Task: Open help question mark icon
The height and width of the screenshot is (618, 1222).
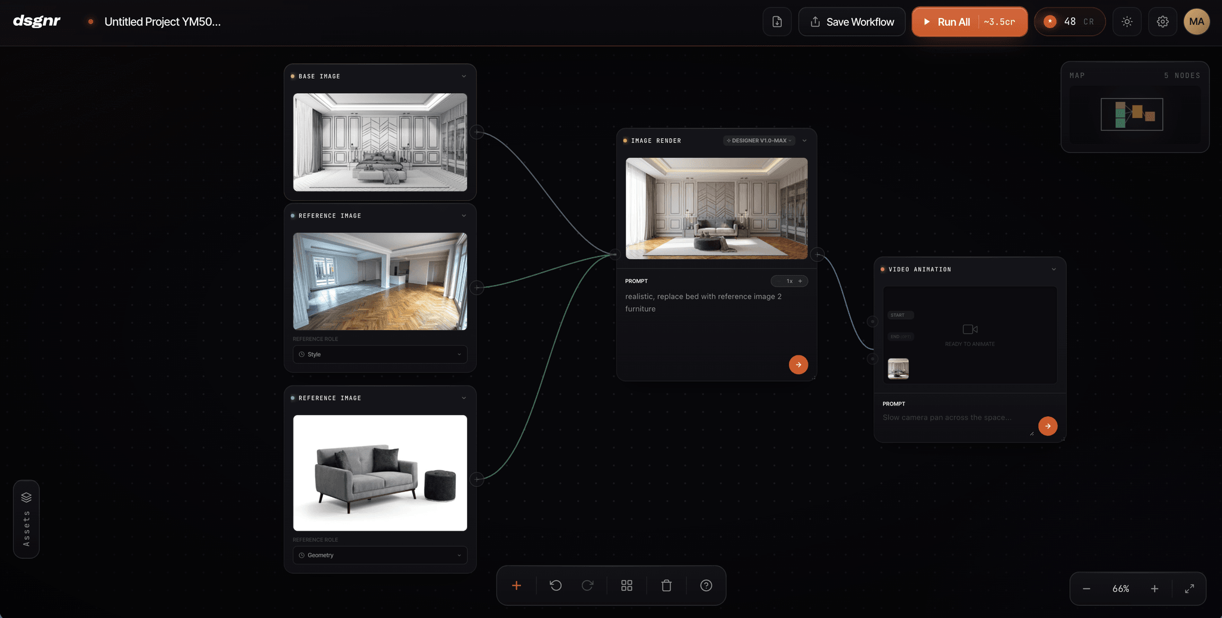Action: 706,586
